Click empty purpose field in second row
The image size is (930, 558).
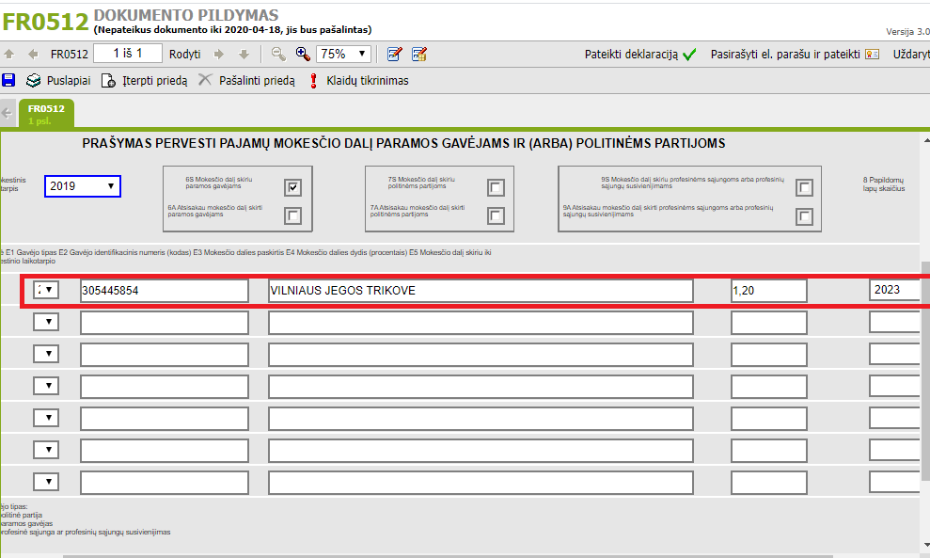click(481, 323)
